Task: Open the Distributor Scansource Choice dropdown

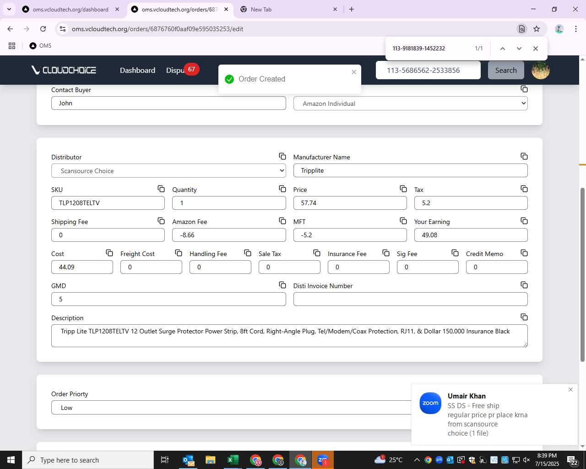Action: click(168, 171)
